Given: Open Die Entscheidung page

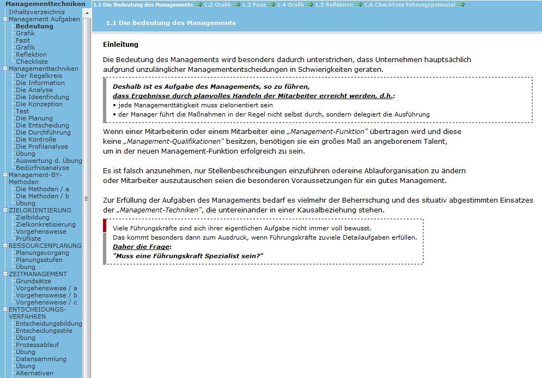Looking at the screenshot, I should point(42,125).
